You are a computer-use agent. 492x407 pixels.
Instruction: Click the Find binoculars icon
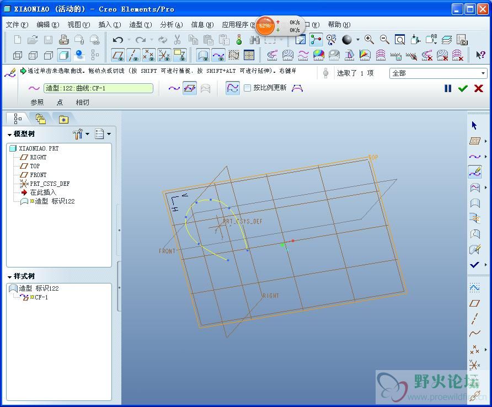(x=254, y=40)
